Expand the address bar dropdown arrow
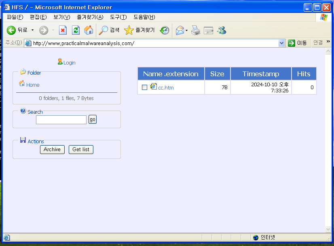334x246 pixels. 281,43
